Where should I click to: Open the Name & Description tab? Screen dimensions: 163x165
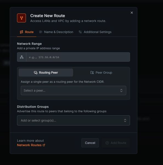pos(56,32)
